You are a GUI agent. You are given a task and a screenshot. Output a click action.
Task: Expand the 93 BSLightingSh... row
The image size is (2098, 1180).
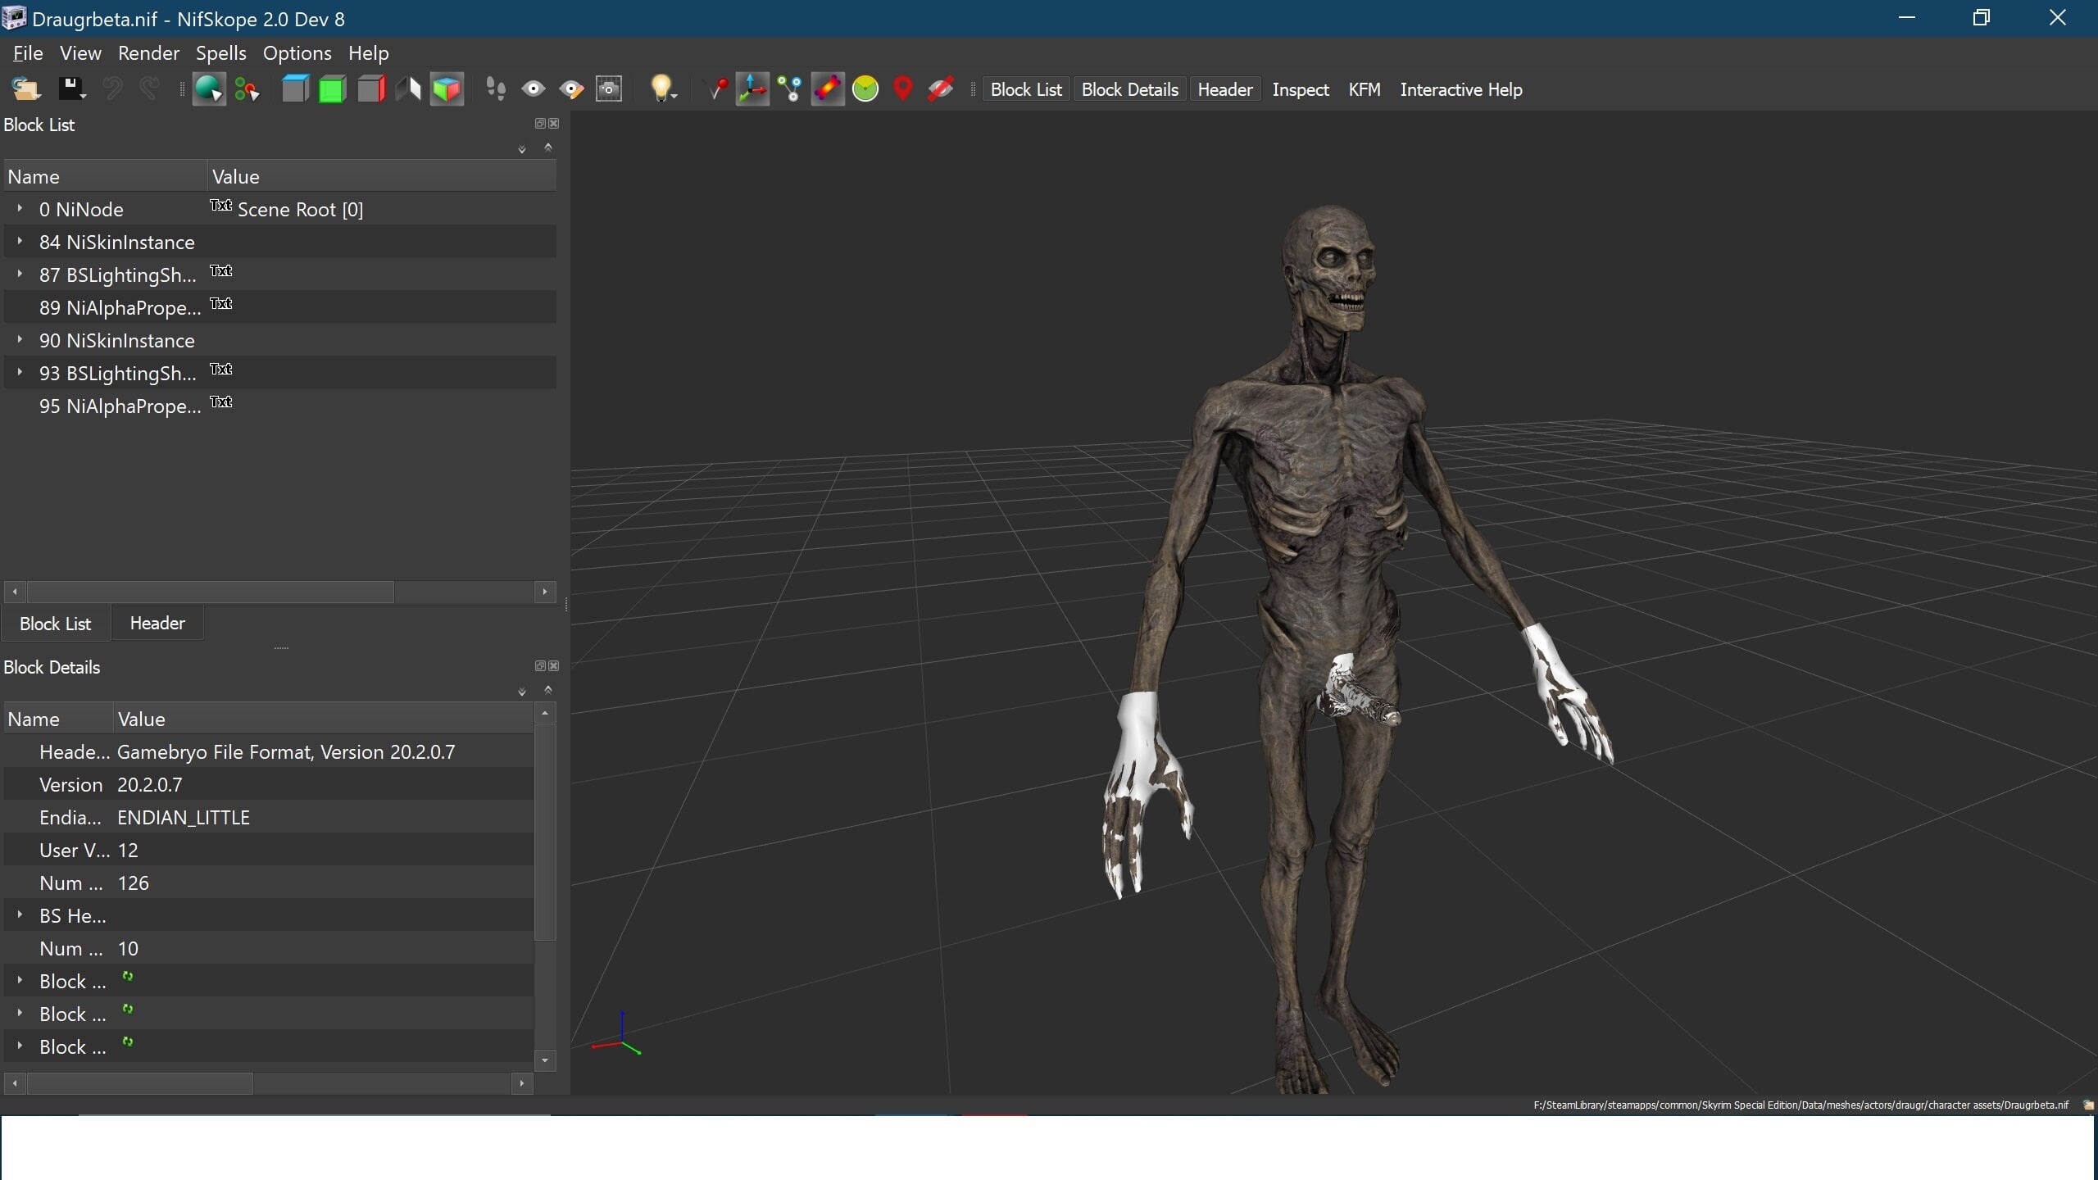click(20, 373)
